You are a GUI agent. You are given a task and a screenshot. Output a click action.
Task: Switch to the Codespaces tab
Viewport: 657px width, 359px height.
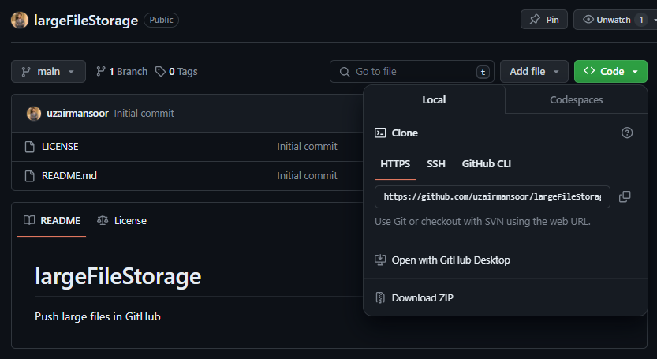point(576,100)
